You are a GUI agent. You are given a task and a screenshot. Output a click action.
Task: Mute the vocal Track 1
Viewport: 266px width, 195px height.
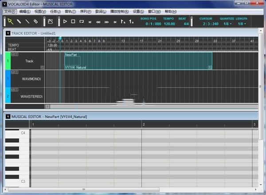[x=13, y=54]
